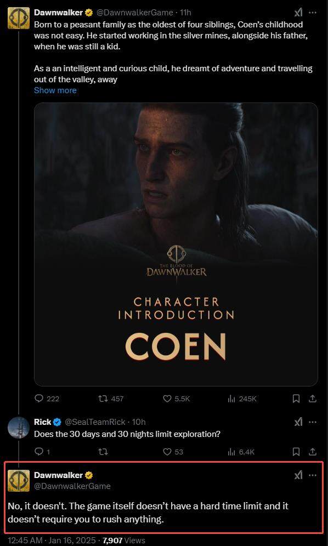Bookmark the Coen character introduction tweet
328x546 pixels.
[296, 399]
